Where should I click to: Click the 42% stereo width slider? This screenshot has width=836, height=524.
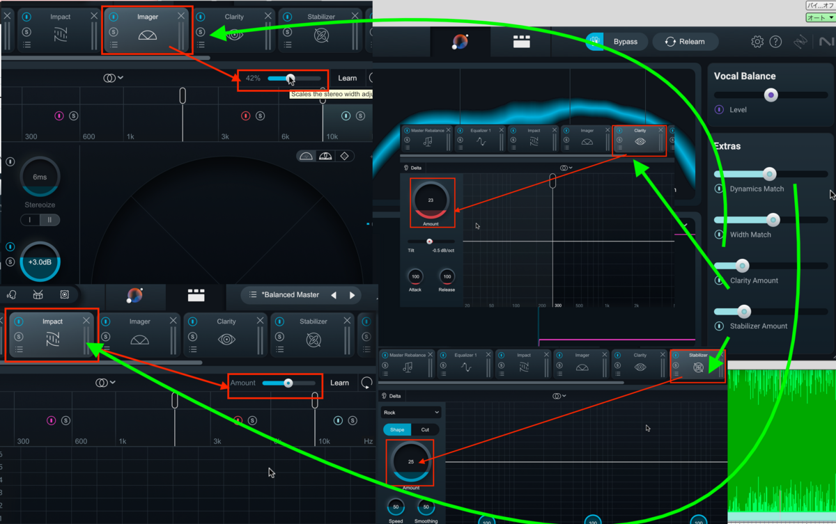point(294,78)
